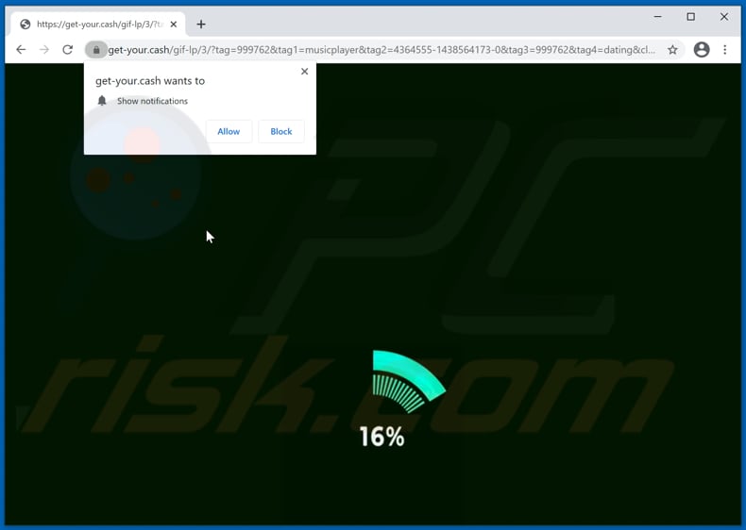Image resolution: width=746 pixels, height=530 pixels.
Task: Open Chrome's three-dot menu
Action: 724,49
